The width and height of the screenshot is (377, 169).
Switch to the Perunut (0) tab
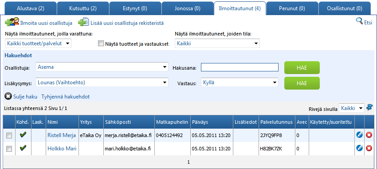point(292,9)
